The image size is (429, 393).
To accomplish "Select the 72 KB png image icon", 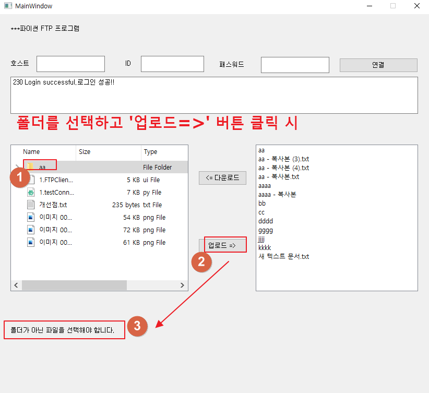I will click(x=31, y=230).
